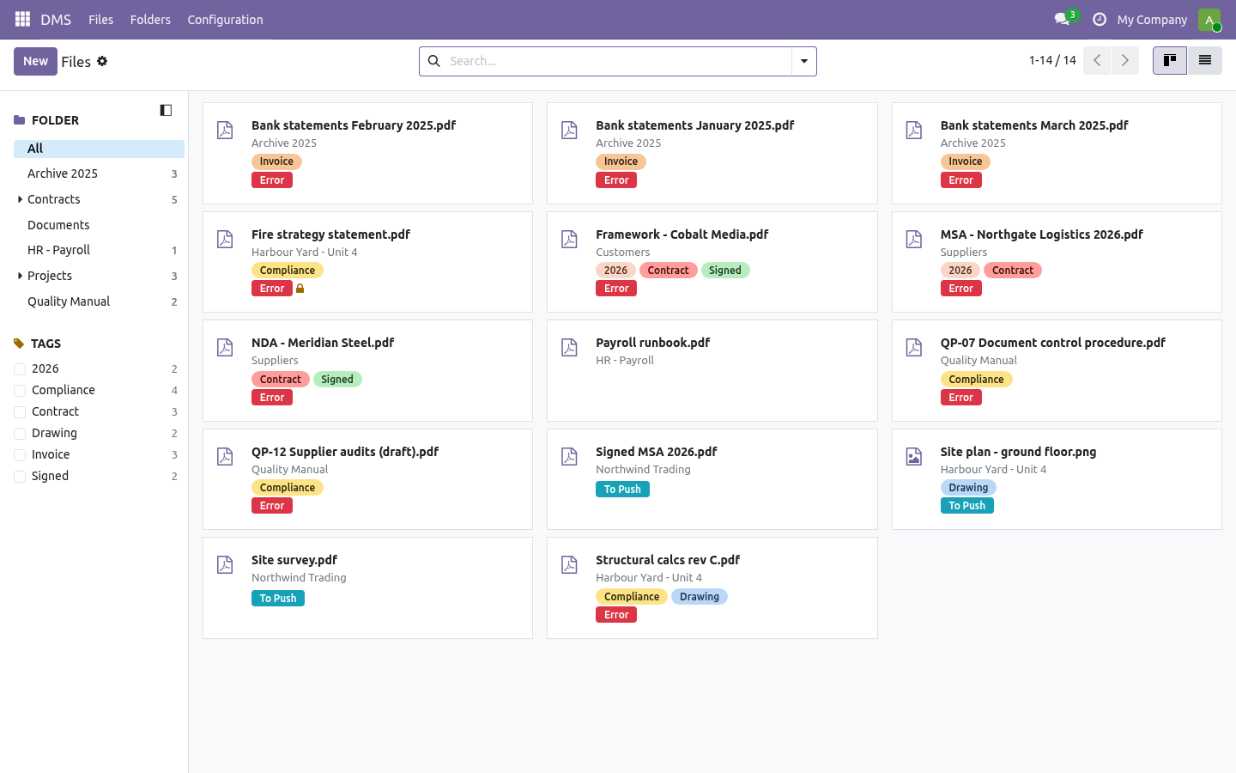Check the Invoice tag filter

coord(20,455)
